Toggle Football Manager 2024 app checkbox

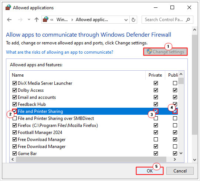point(14,133)
